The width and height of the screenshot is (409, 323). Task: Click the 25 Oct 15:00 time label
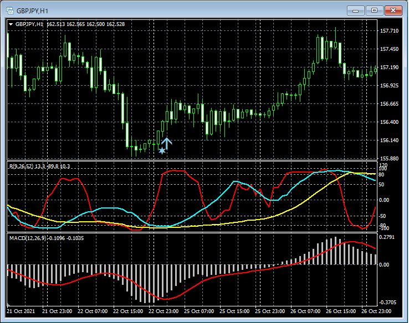click(234, 311)
